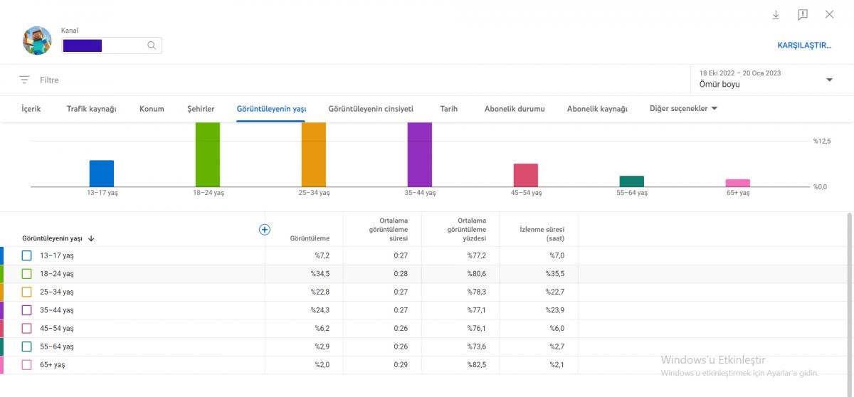This screenshot has width=854, height=397.
Task: Switch to the Trafik kaynağı tab
Action: [91, 109]
